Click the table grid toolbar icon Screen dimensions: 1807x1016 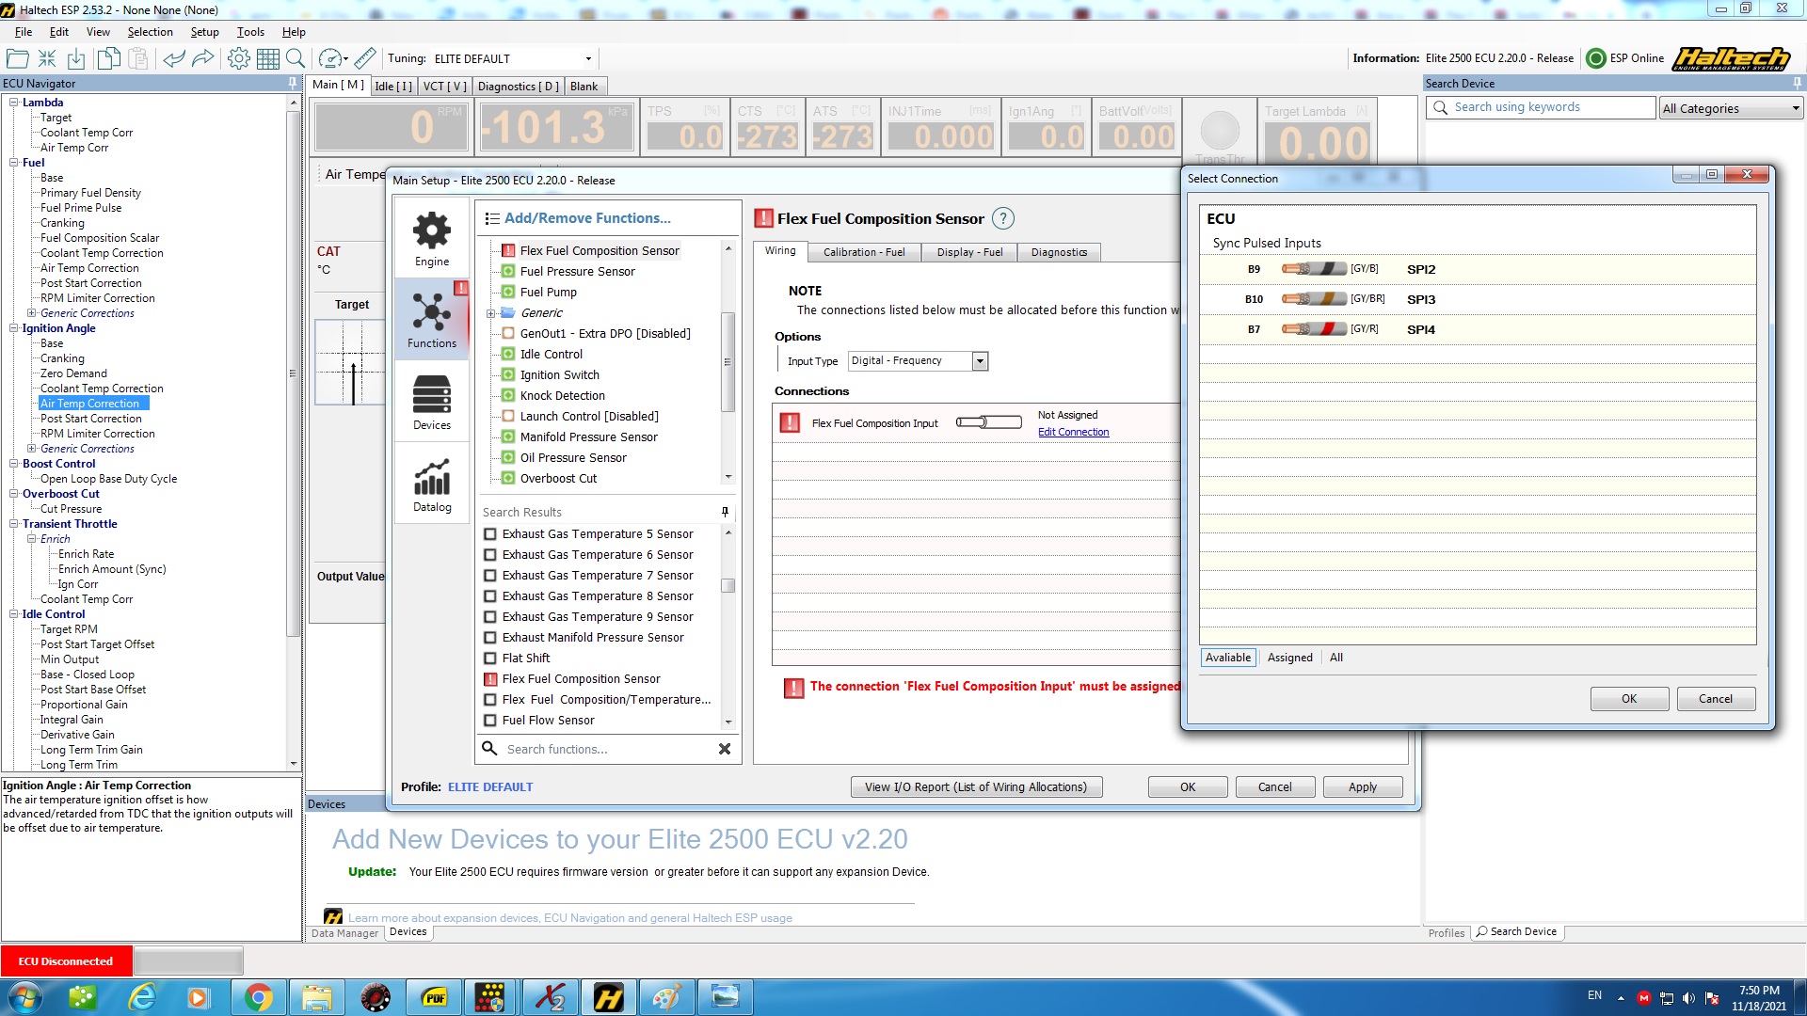pos(268,58)
